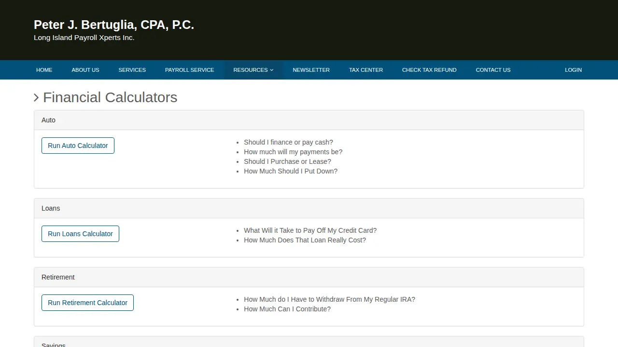The width and height of the screenshot is (618, 347).
Task: Open the Newsletter page
Action: coord(311,70)
